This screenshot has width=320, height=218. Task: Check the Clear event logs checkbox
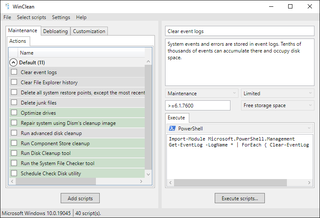click(x=14, y=72)
